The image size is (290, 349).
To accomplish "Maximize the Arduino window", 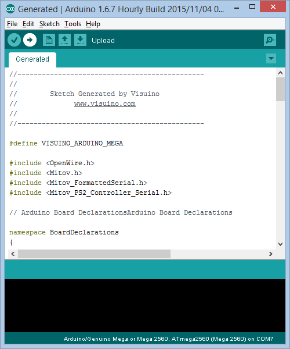I will pyautogui.click(x=252, y=7).
